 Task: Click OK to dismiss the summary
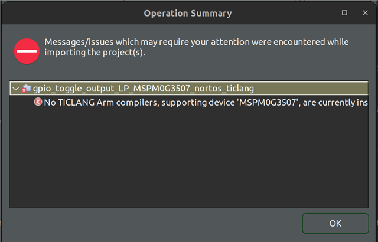tap(335, 223)
